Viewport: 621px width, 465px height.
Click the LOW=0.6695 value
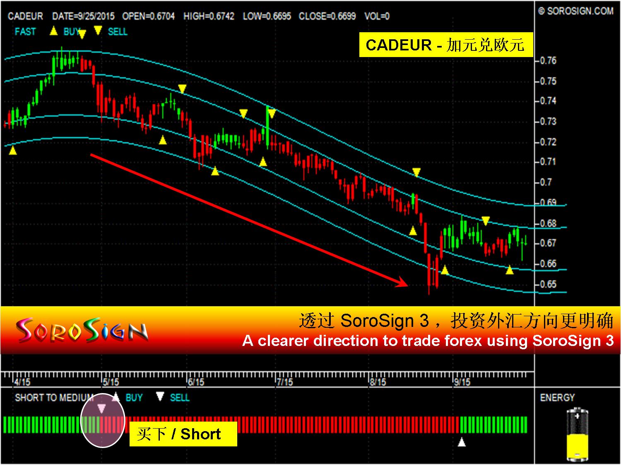tap(267, 17)
